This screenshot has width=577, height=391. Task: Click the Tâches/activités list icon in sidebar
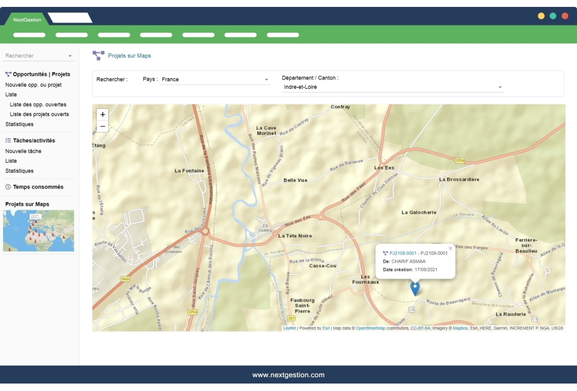click(8, 140)
